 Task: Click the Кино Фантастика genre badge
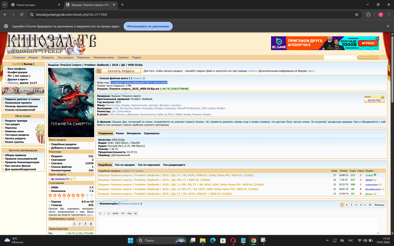[x=374, y=99]
